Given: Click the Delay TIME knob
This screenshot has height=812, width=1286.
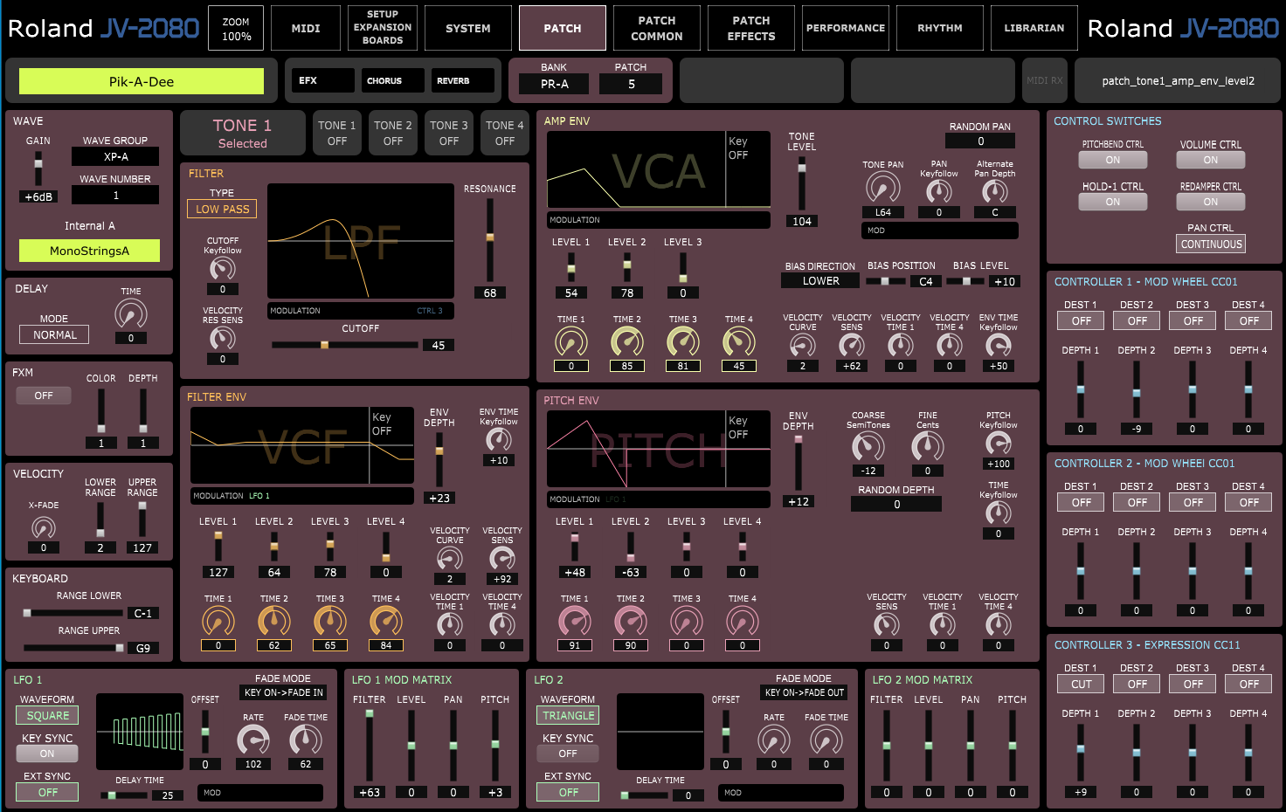Looking at the screenshot, I should pyautogui.click(x=131, y=313).
